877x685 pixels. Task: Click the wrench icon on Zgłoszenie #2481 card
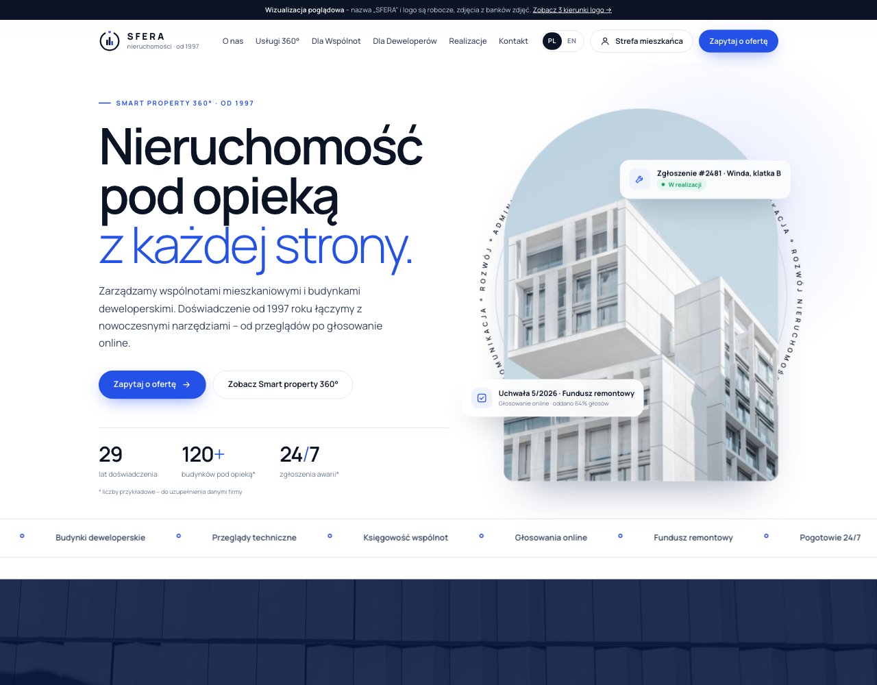point(639,179)
